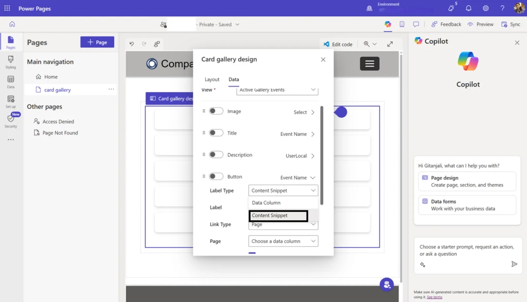Turn on the Button toggle
527x302 pixels.
coord(216,176)
